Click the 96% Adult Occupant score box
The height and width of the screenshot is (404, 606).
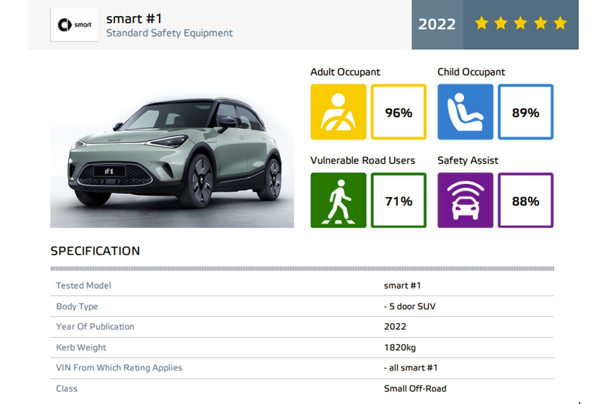pyautogui.click(x=399, y=112)
